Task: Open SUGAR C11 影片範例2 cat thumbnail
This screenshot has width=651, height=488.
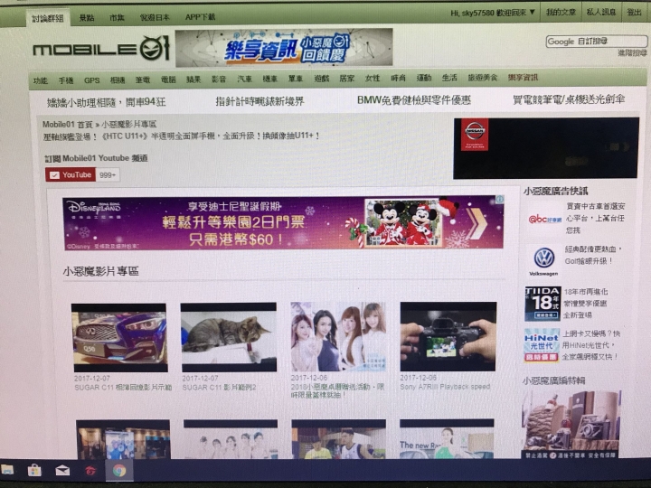Action: [x=229, y=337]
